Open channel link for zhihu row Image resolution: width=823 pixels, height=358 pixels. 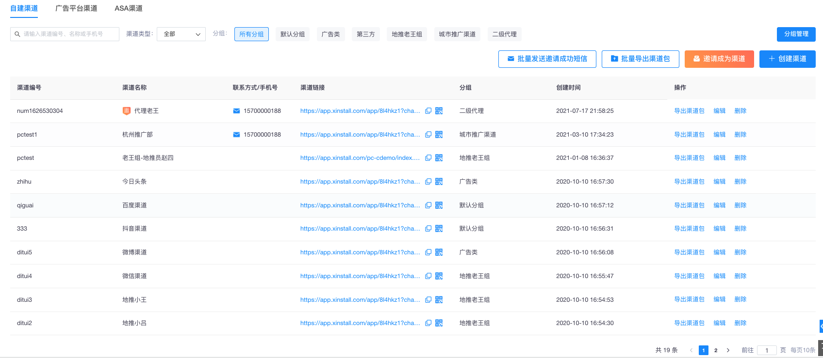(360, 182)
